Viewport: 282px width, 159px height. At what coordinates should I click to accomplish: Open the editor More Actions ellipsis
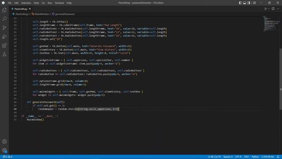tap(278, 9)
